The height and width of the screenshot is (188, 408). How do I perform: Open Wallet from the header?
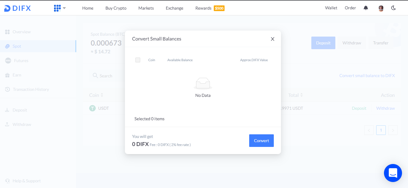coord(331,8)
